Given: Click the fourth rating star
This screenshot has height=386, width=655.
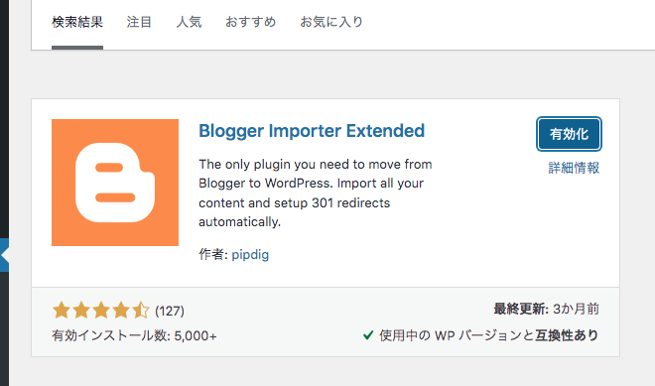Looking at the screenshot, I should pos(121,311).
